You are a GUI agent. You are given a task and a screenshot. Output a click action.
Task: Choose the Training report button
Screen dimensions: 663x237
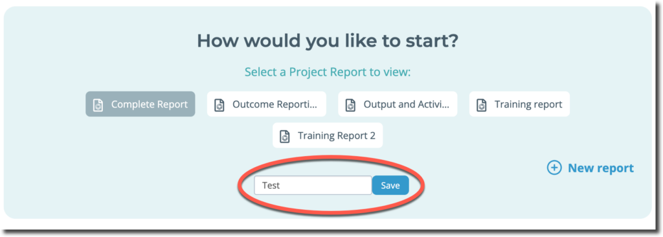click(x=519, y=104)
